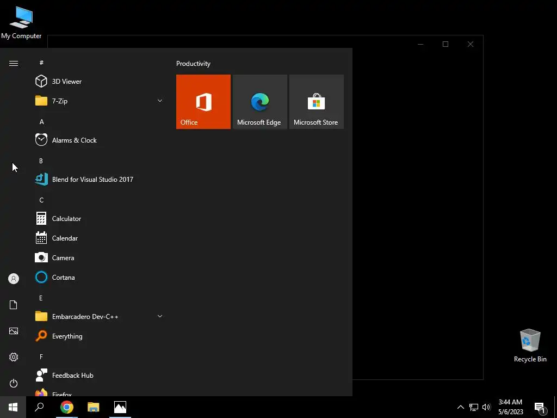
Task: Open Settings gear in Start sidebar
Action: (14, 357)
